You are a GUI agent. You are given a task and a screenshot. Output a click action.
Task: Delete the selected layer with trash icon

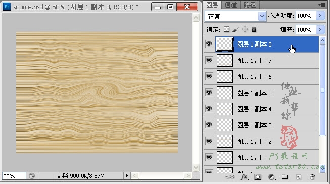pyautogui.click(x=312, y=177)
